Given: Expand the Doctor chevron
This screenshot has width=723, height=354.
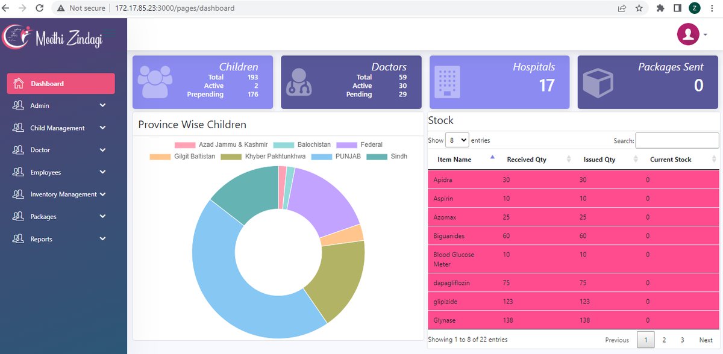Looking at the screenshot, I should [x=102, y=150].
